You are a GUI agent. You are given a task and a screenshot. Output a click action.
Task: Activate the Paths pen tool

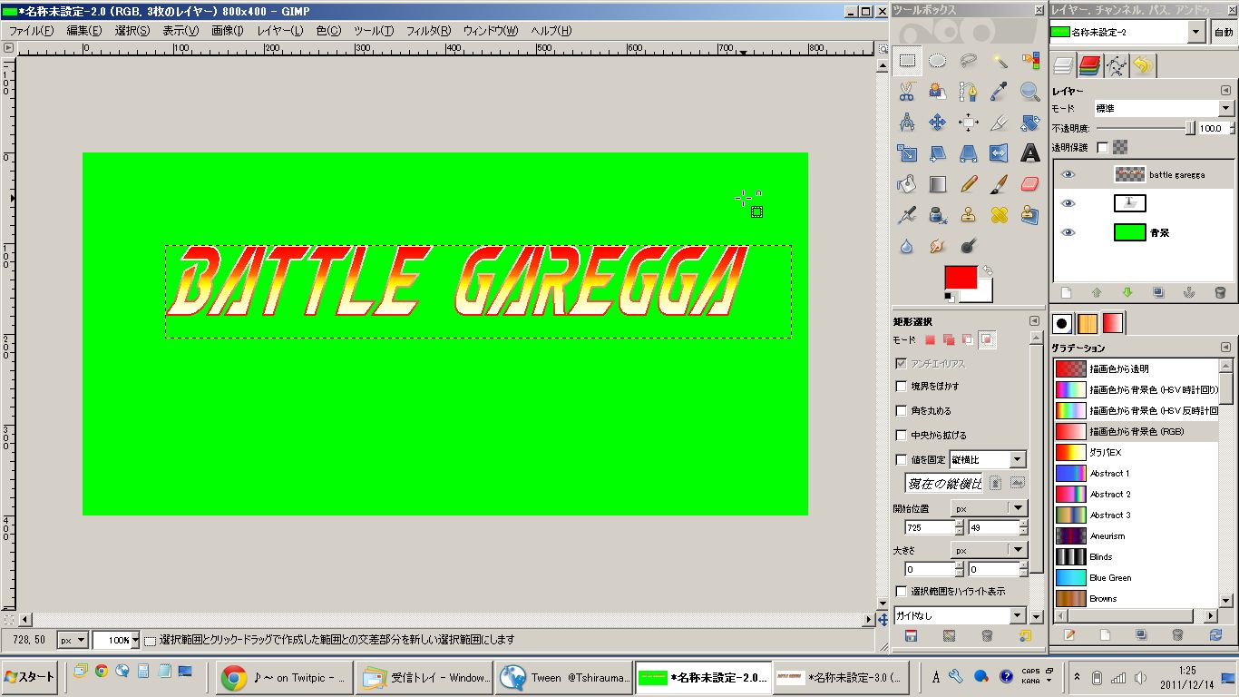tap(969, 92)
